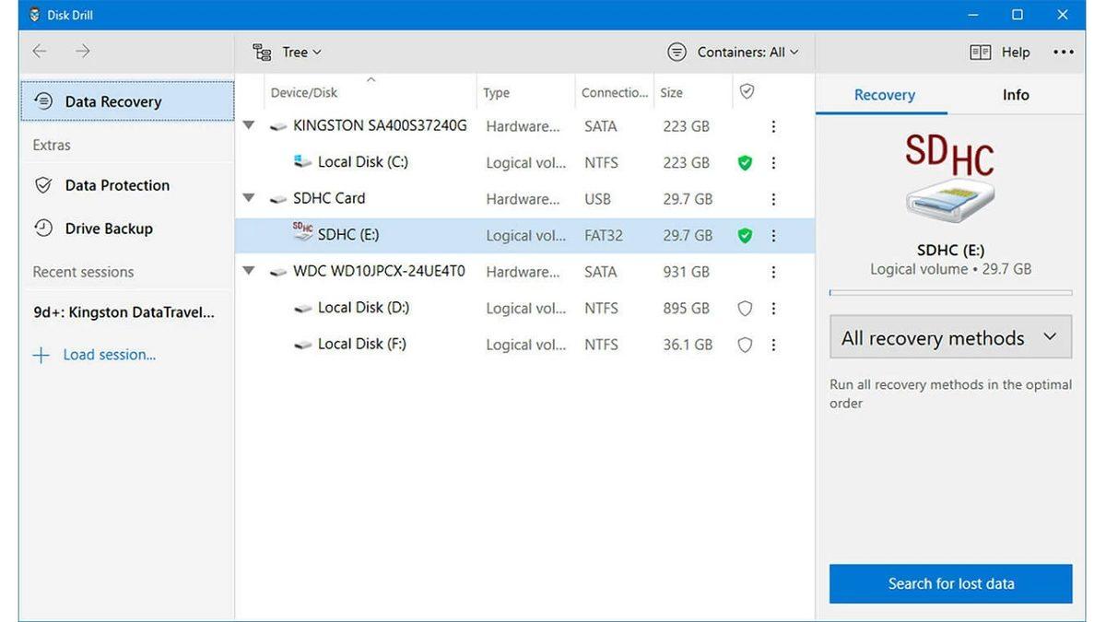1106x622 pixels.
Task: Click the shield icon in column header
Action: pyautogui.click(x=747, y=91)
